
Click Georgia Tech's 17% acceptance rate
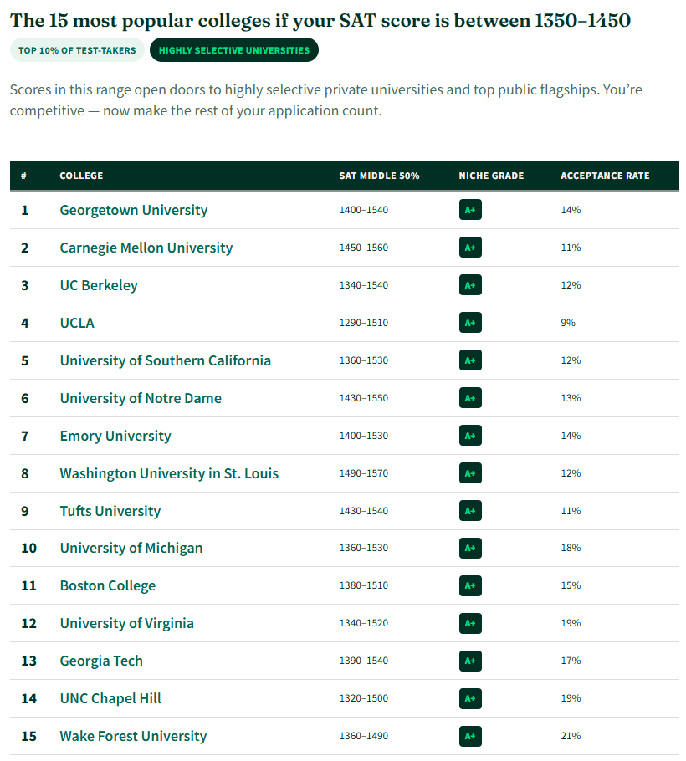571,661
